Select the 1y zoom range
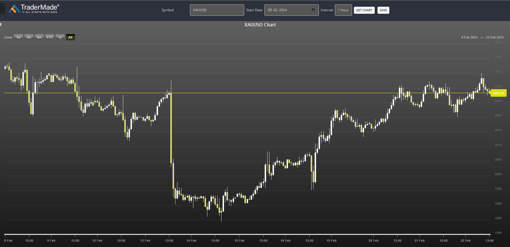The height and width of the screenshot is (247, 510). [60, 37]
